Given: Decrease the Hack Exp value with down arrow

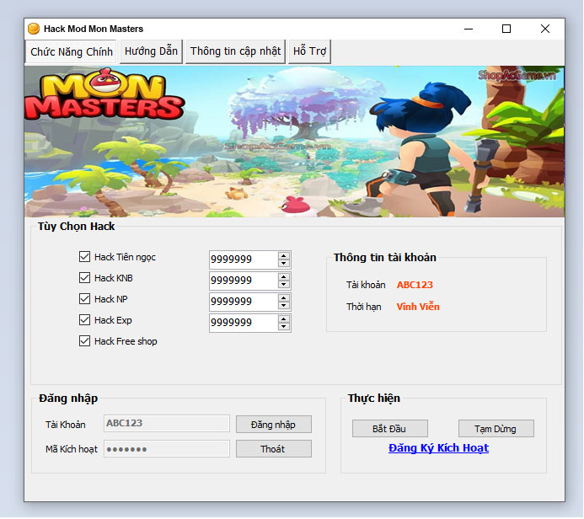Looking at the screenshot, I should click(x=284, y=327).
